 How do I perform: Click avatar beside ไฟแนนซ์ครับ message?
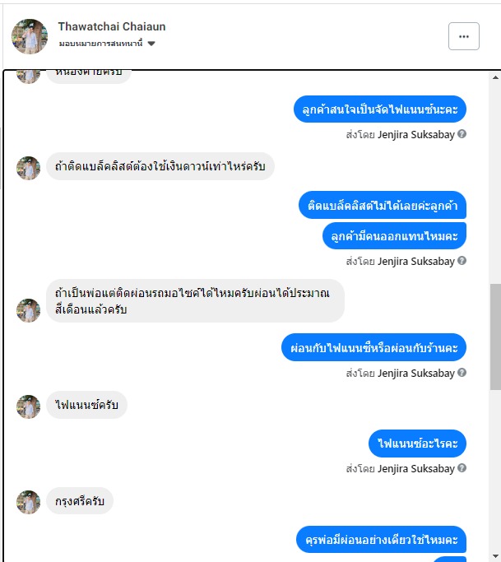(28, 406)
